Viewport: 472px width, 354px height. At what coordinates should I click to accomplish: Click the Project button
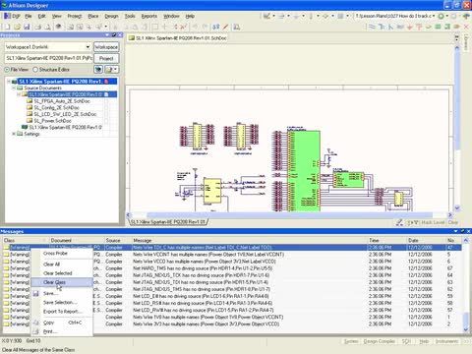[106, 58]
